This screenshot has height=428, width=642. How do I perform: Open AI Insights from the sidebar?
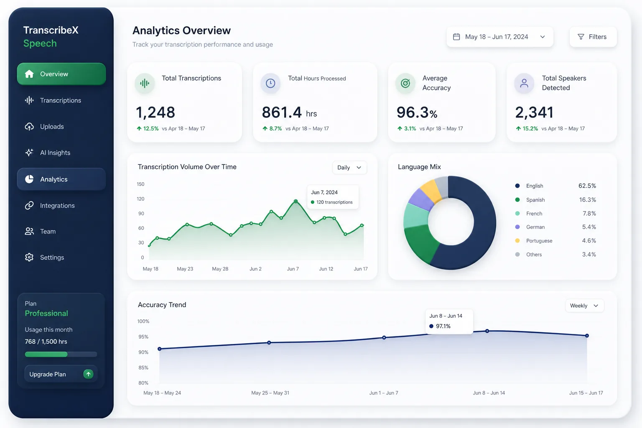61,153
